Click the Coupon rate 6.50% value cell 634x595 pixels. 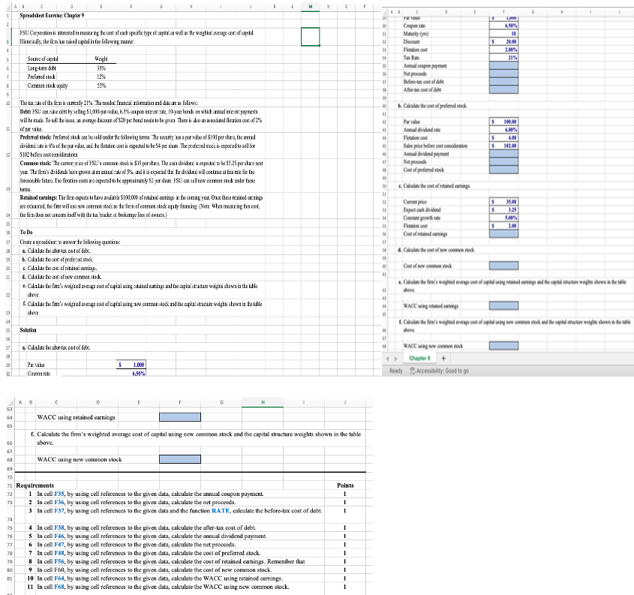point(504,24)
